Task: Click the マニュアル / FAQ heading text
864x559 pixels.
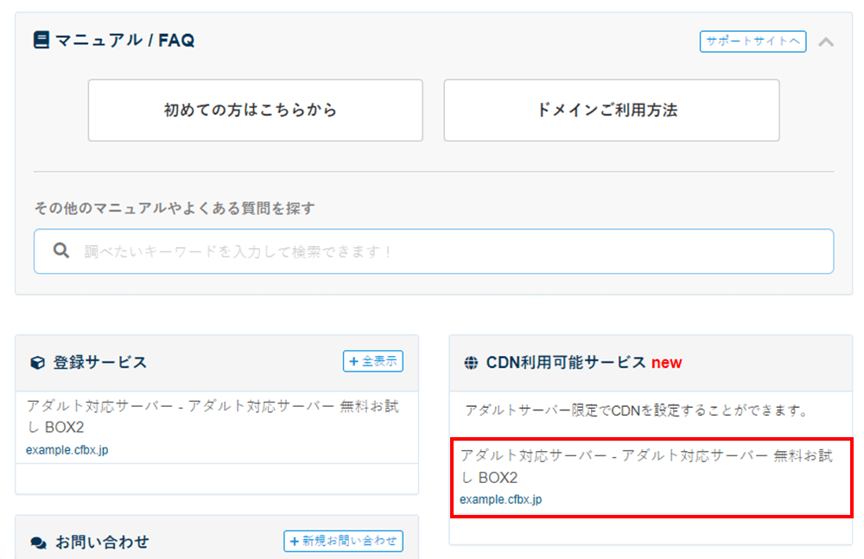Action: [x=125, y=41]
